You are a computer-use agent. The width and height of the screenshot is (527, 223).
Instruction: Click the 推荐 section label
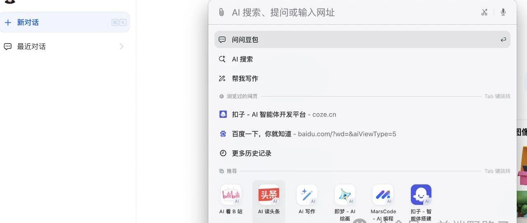point(232,171)
